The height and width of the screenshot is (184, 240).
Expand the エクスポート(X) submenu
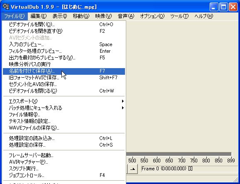(x=64, y=101)
